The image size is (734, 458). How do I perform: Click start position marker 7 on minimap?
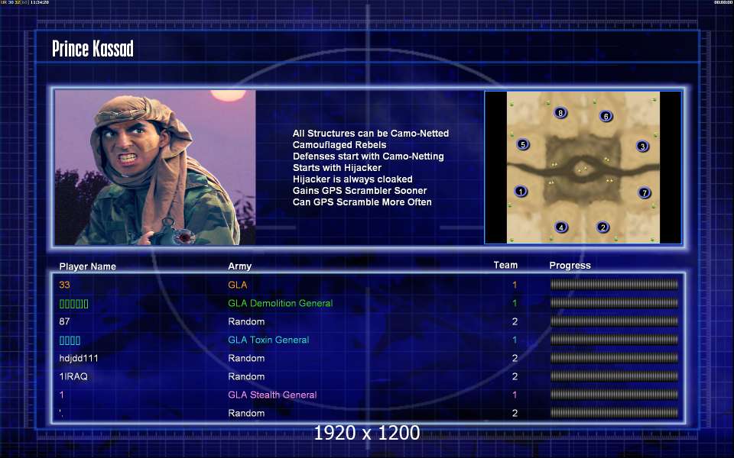tap(645, 192)
